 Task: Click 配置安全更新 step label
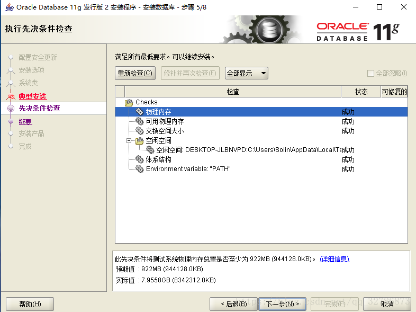click(38, 57)
